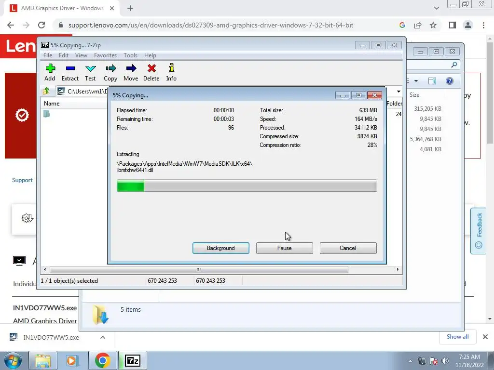Image resolution: width=494 pixels, height=370 pixels.
Task: Switch to 7-Zip on taskbar
Action: (133, 360)
